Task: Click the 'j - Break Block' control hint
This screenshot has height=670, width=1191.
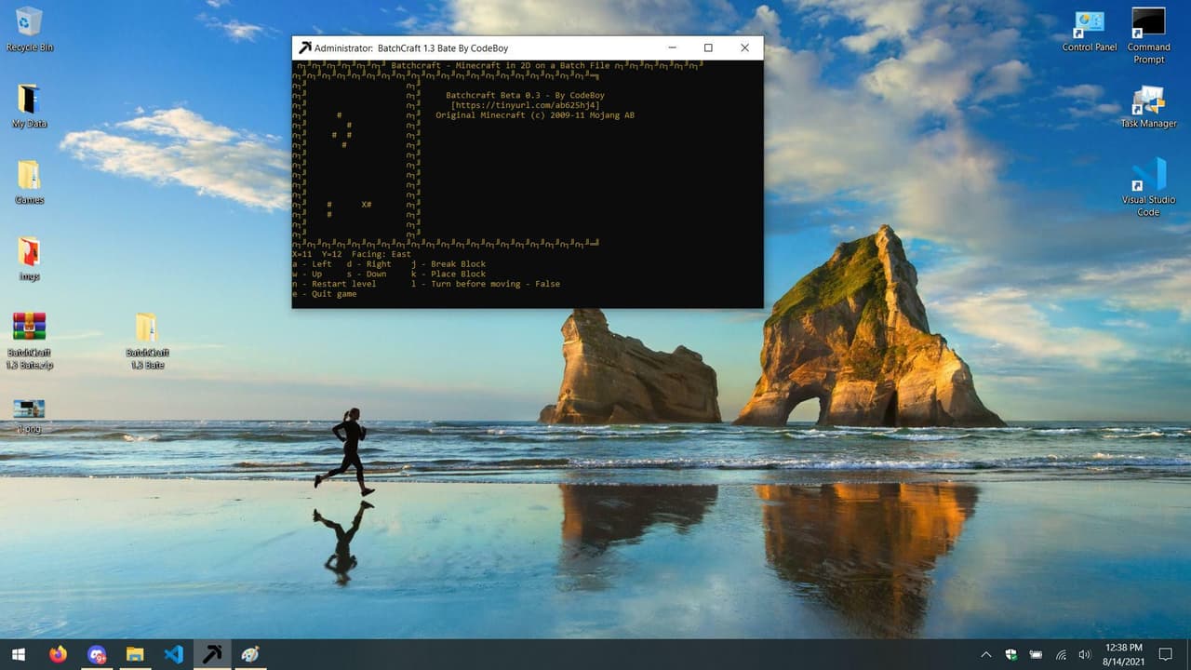Action: point(448,264)
